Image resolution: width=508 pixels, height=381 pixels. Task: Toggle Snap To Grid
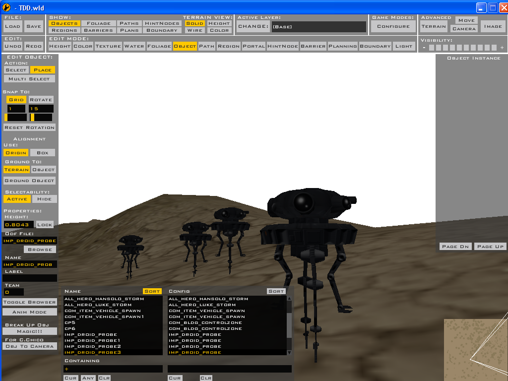tap(16, 100)
